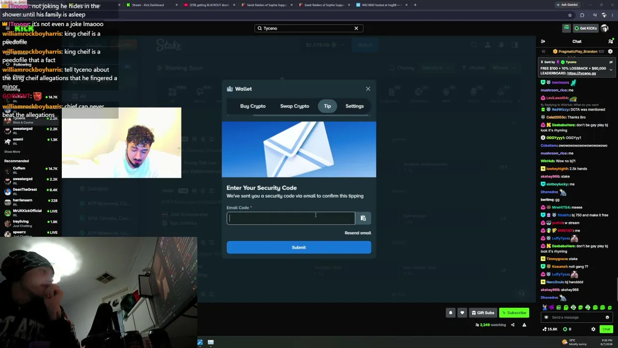This screenshot has width=618, height=348.
Task: Click the Resend email link
Action: click(x=358, y=233)
